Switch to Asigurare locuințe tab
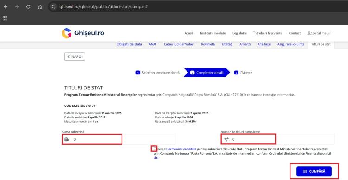 (x=291, y=44)
